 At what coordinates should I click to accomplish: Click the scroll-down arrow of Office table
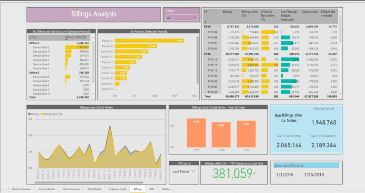pos(94,94)
